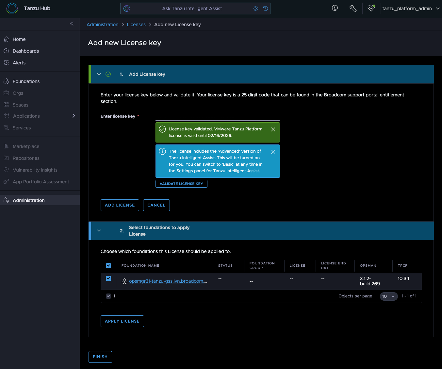Collapse the Select foundations step
Image resolution: width=442 pixels, height=369 pixels.
click(x=99, y=231)
